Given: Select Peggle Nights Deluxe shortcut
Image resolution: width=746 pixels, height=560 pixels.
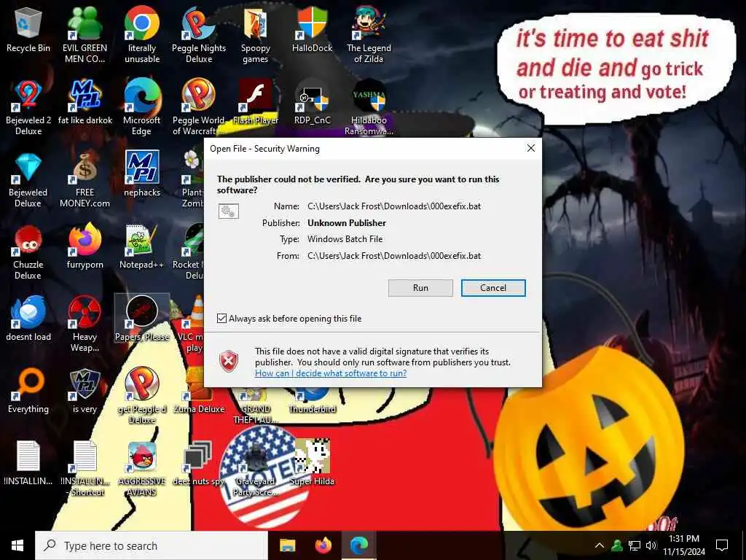Looking at the screenshot, I should tap(199, 34).
